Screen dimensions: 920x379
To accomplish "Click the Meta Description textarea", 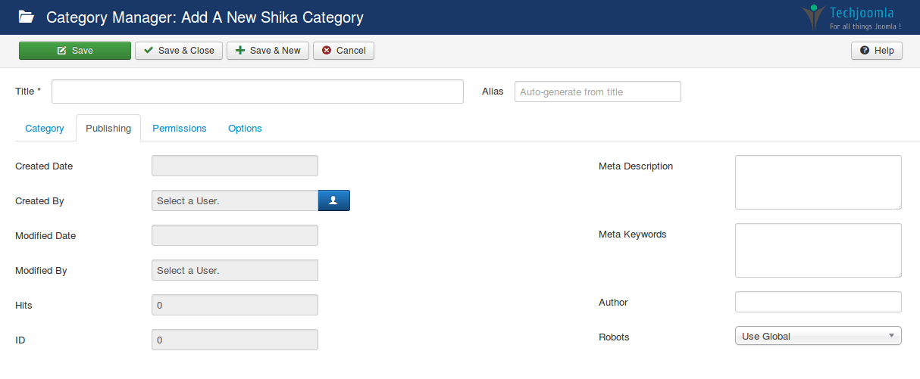I will pos(818,182).
